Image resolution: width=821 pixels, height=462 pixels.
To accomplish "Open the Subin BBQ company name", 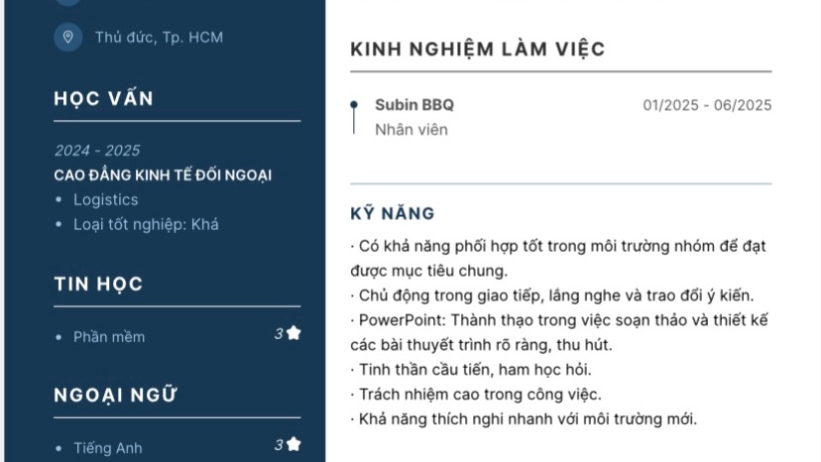I will click(414, 105).
